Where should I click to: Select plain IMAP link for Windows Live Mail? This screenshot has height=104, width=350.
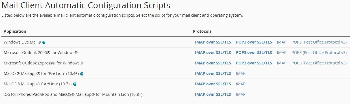(282, 42)
